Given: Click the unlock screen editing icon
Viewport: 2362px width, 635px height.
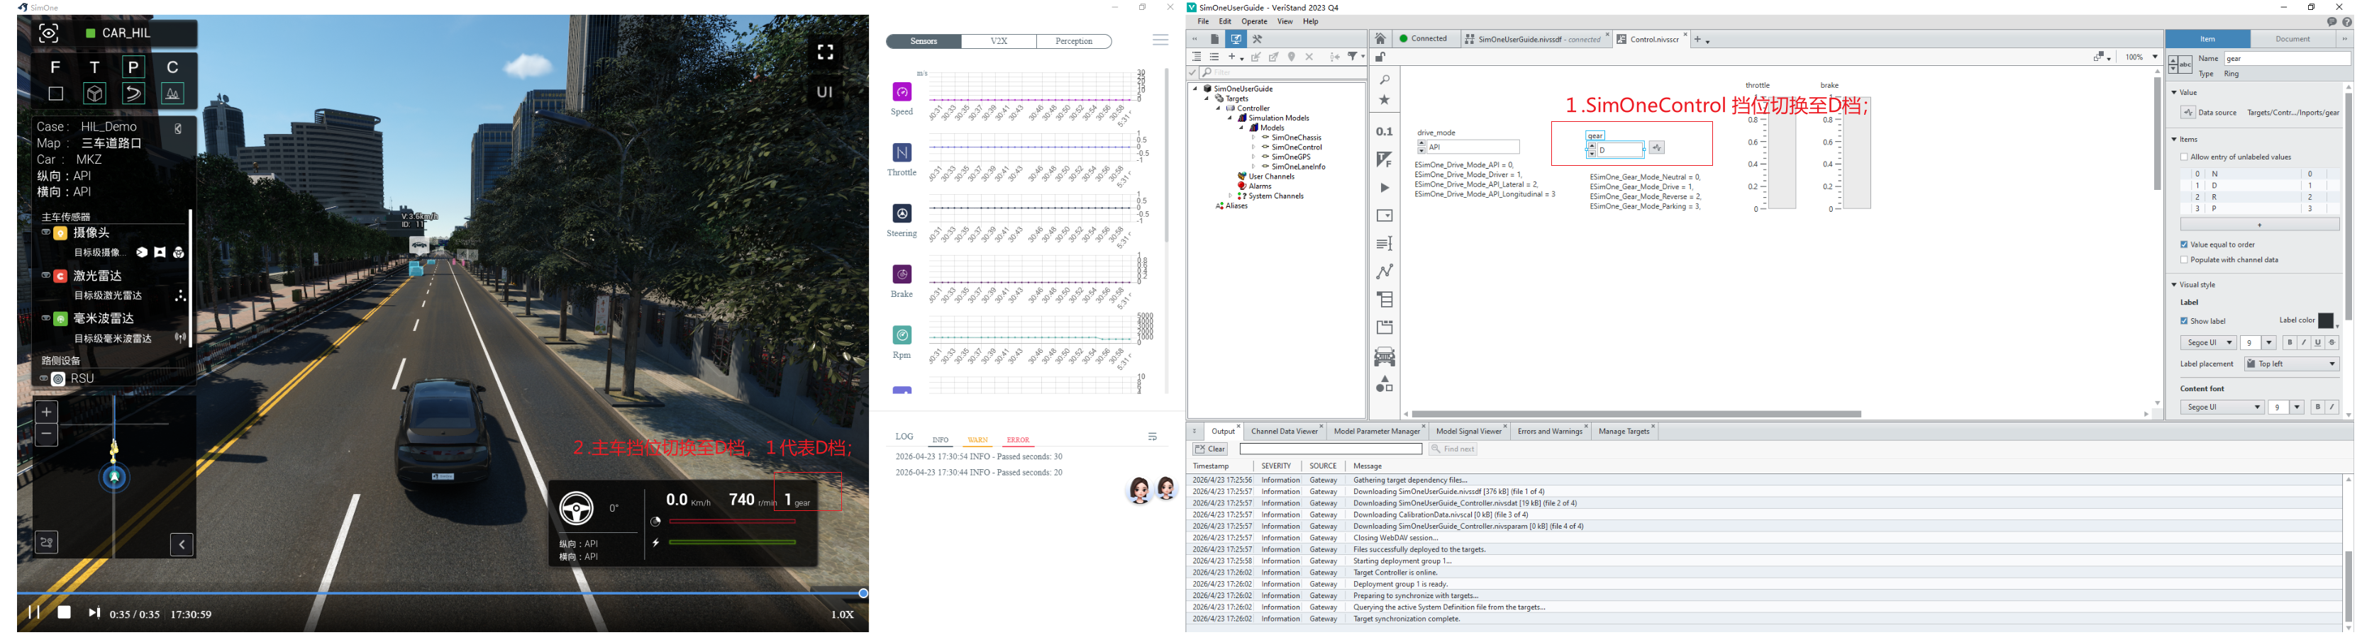Looking at the screenshot, I should (x=1380, y=57).
